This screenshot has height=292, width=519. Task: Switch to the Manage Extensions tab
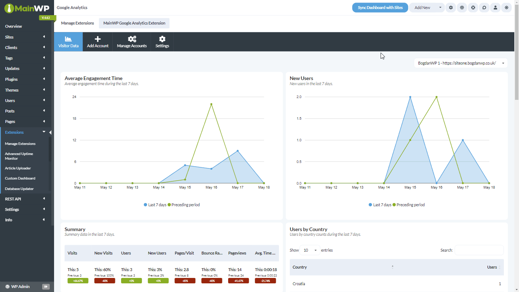click(77, 23)
